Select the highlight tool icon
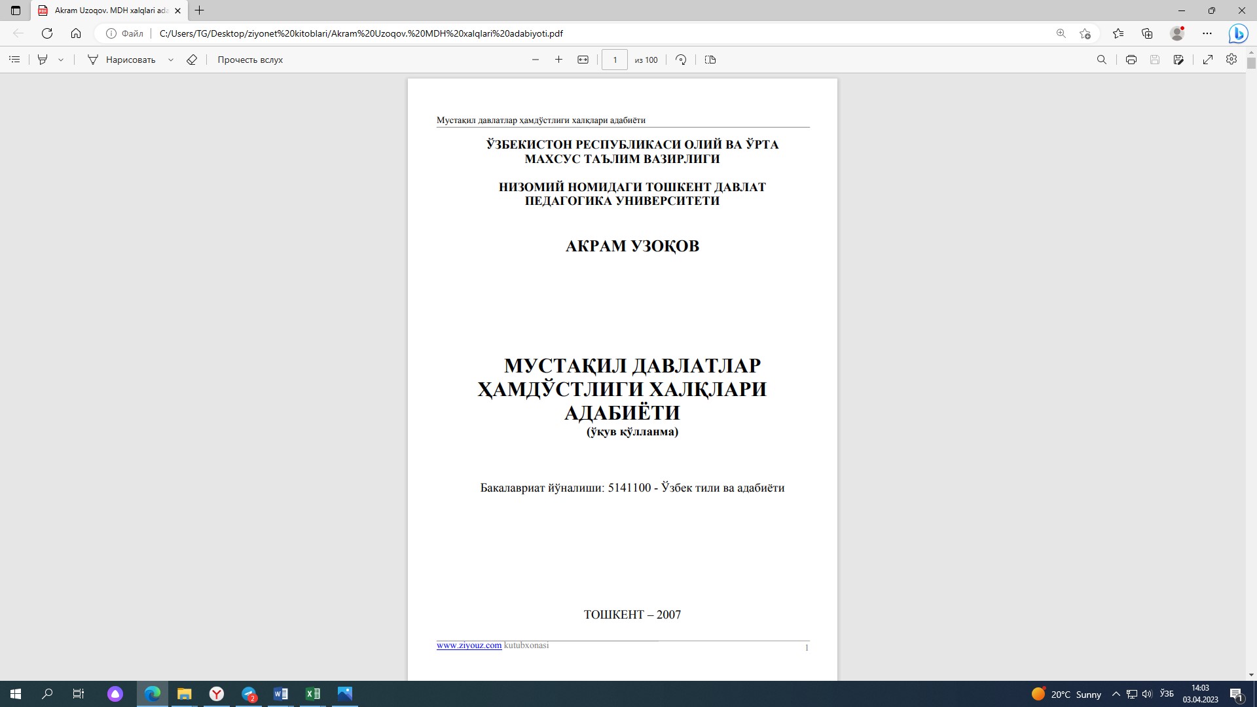The image size is (1257, 707). (43, 60)
